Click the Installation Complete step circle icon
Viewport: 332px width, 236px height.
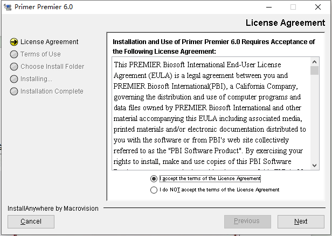pos(14,91)
